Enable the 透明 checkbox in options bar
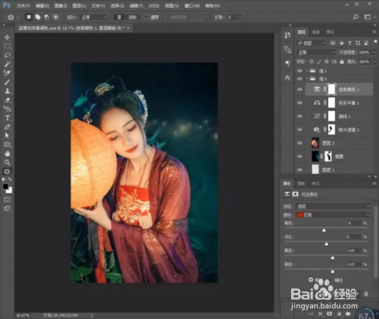 (146, 17)
